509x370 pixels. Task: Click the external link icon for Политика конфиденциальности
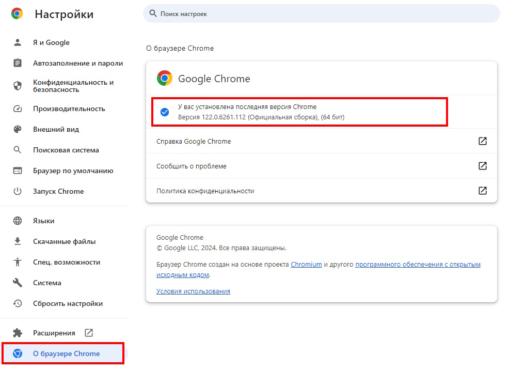coord(483,191)
